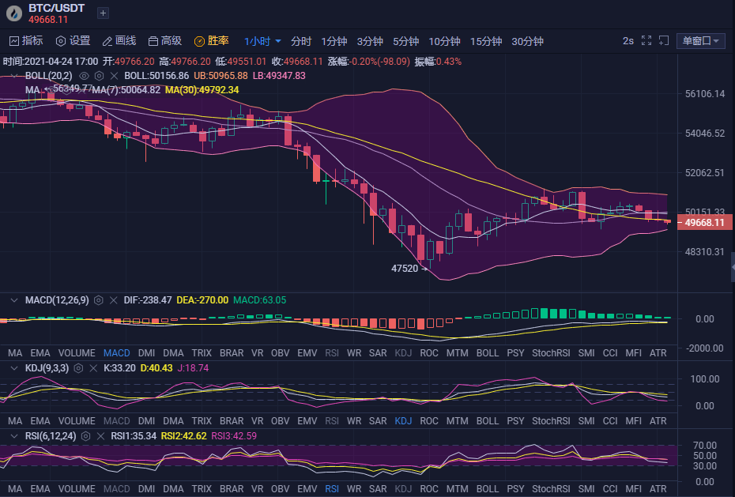This screenshot has width=735, height=497.
Task: Click red price 49668.11 under pair title
Action: point(47,20)
